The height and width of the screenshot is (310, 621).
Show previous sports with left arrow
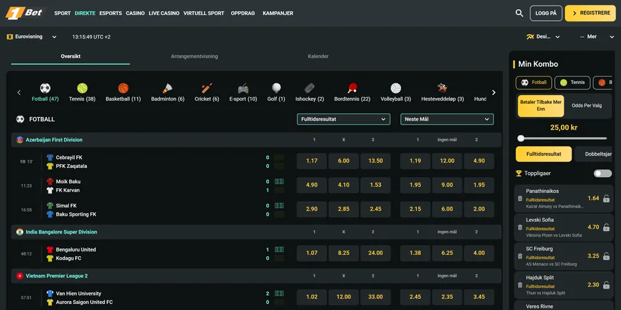click(x=19, y=92)
